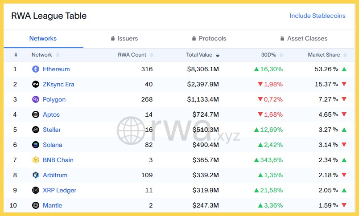
Task: Click XRP Ledger's green market share up arrow
Action: (x=344, y=190)
